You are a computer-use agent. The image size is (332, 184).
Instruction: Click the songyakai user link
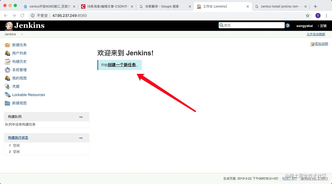coord(305,26)
